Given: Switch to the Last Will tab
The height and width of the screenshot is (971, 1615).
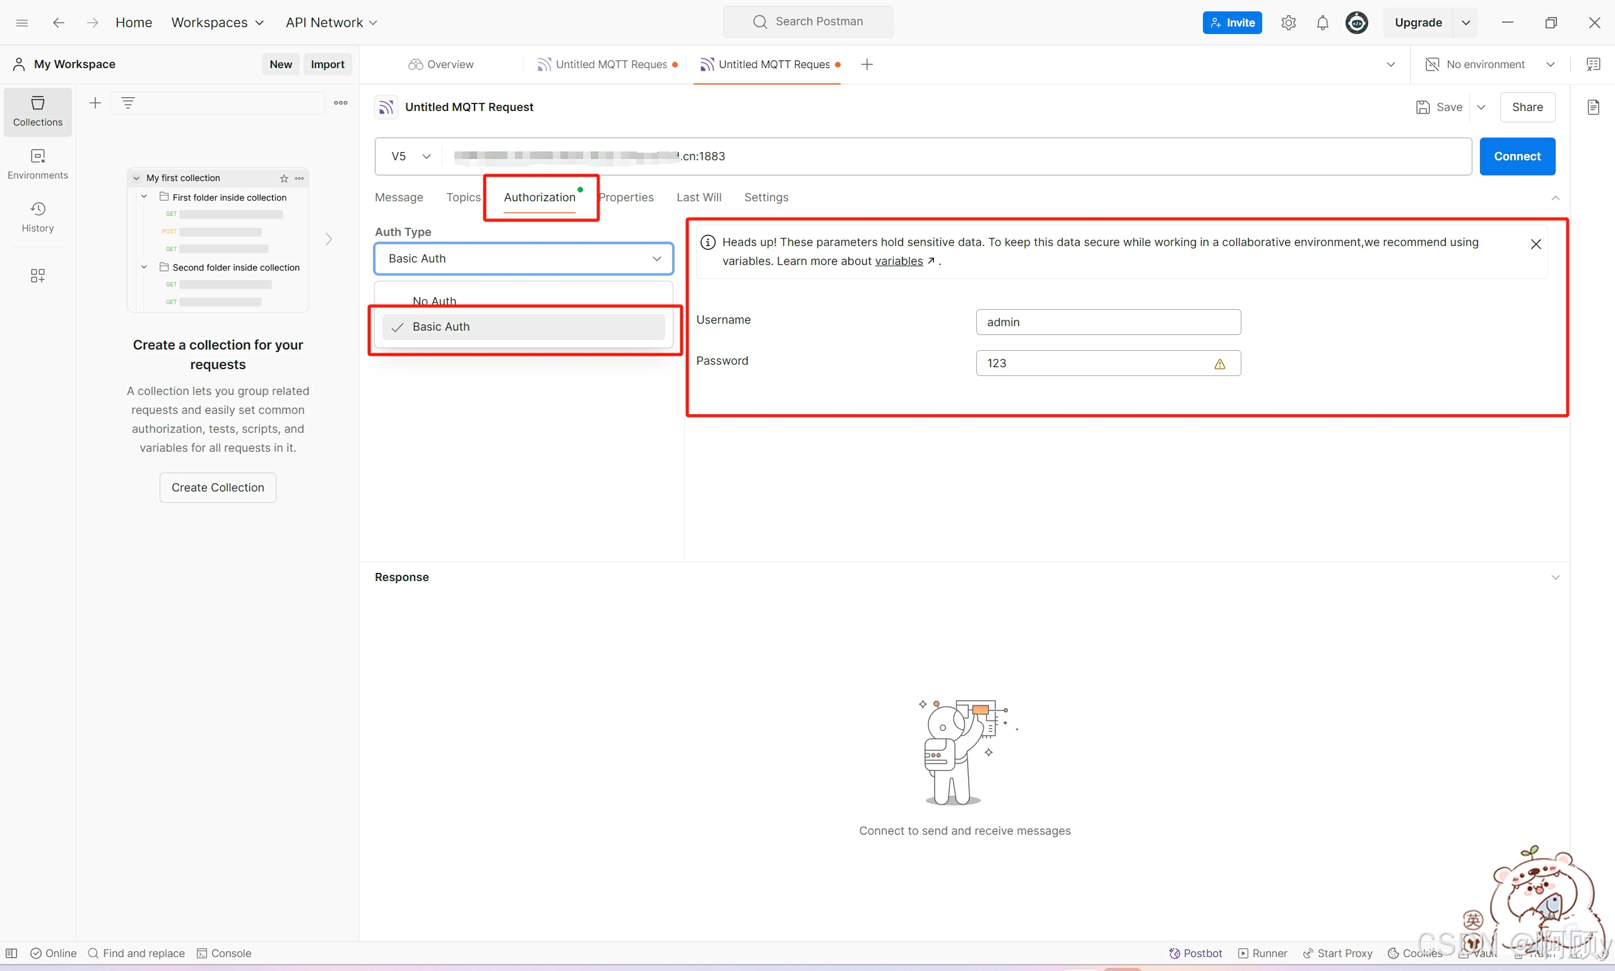Looking at the screenshot, I should click(698, 197).
